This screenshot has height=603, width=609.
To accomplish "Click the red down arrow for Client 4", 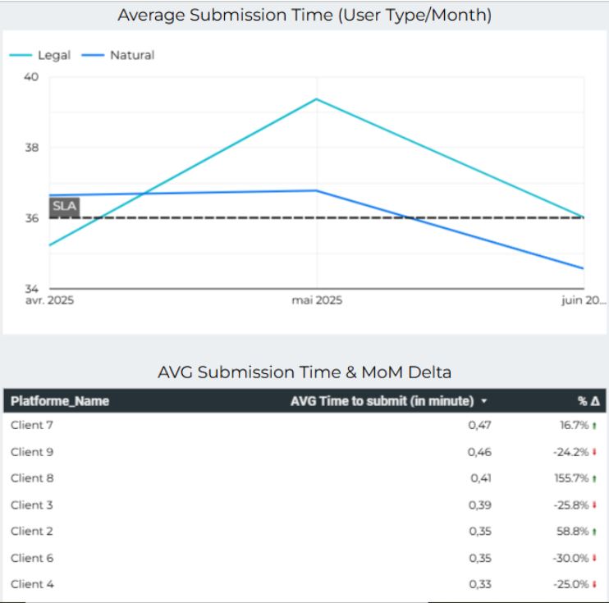I will [594, 584].
